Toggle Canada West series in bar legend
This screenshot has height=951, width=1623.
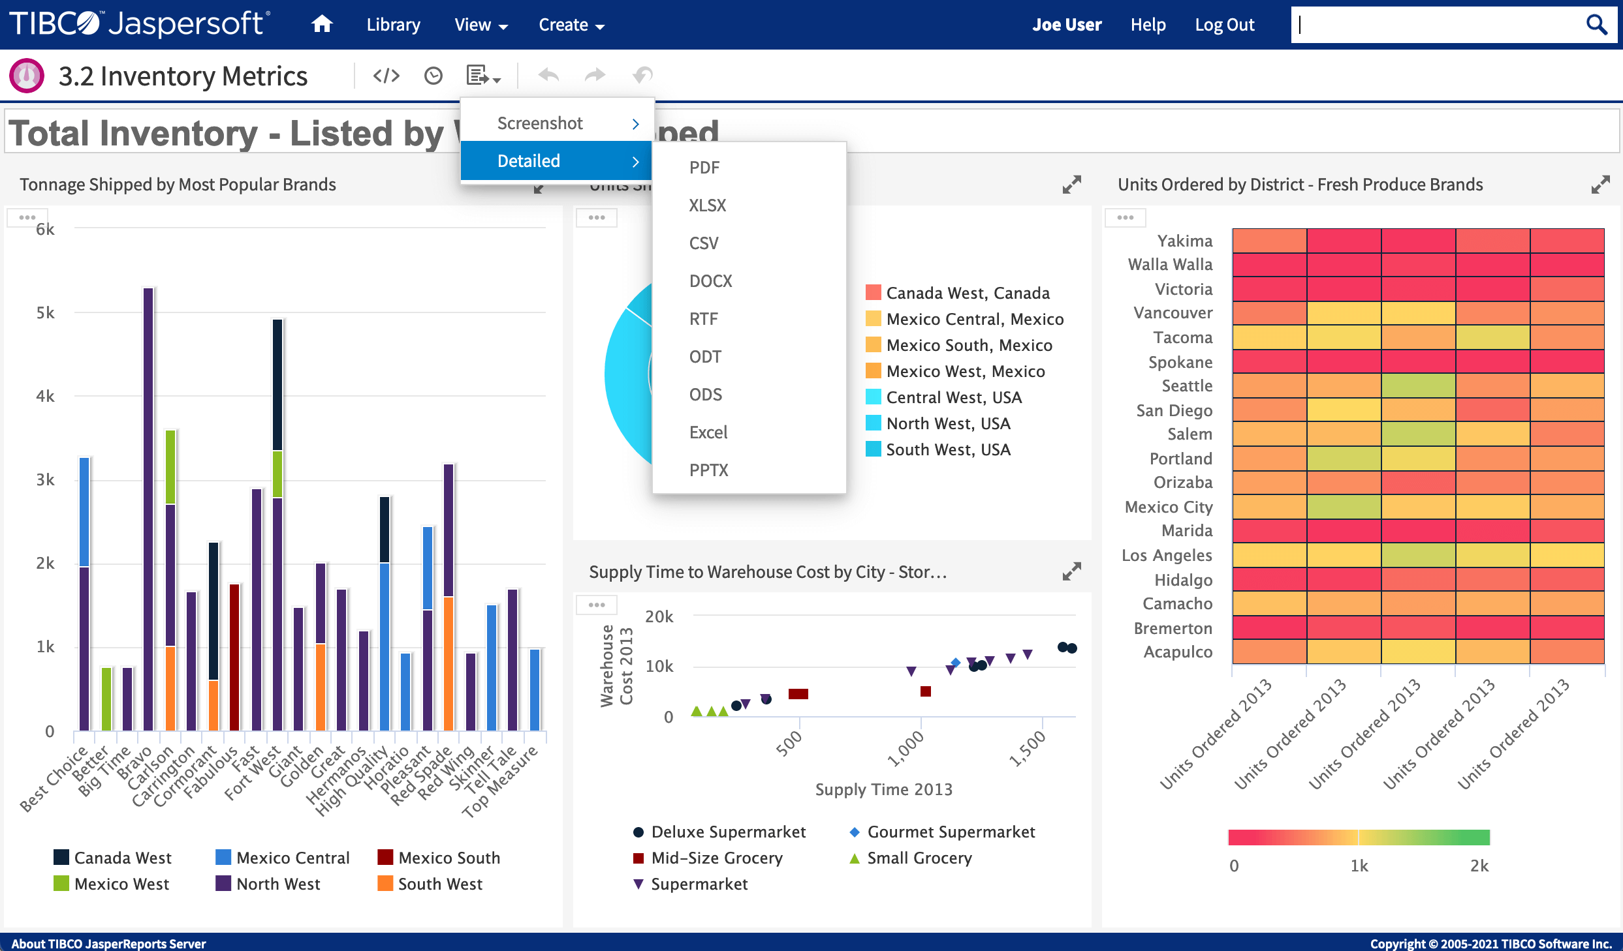[112, 858]
